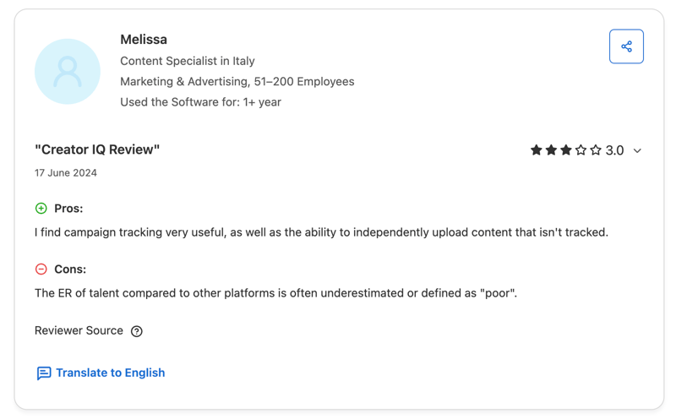Click the three-star rating stars
This screenshot has height=419, width=676.
point(565,150)
